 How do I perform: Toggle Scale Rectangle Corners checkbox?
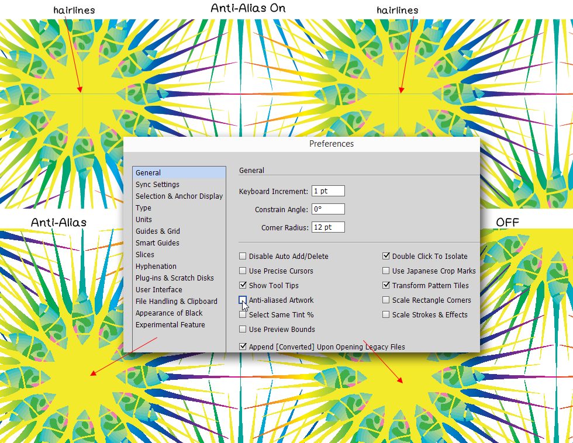(386, 300)
